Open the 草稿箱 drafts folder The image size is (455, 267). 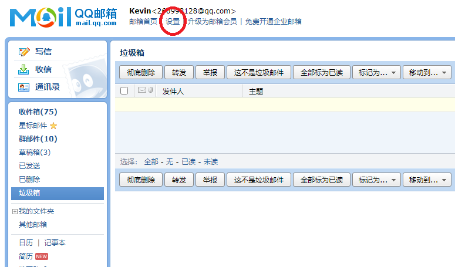[x=35, y=153]
